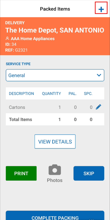Select the PAL. column header

[73, 94]
